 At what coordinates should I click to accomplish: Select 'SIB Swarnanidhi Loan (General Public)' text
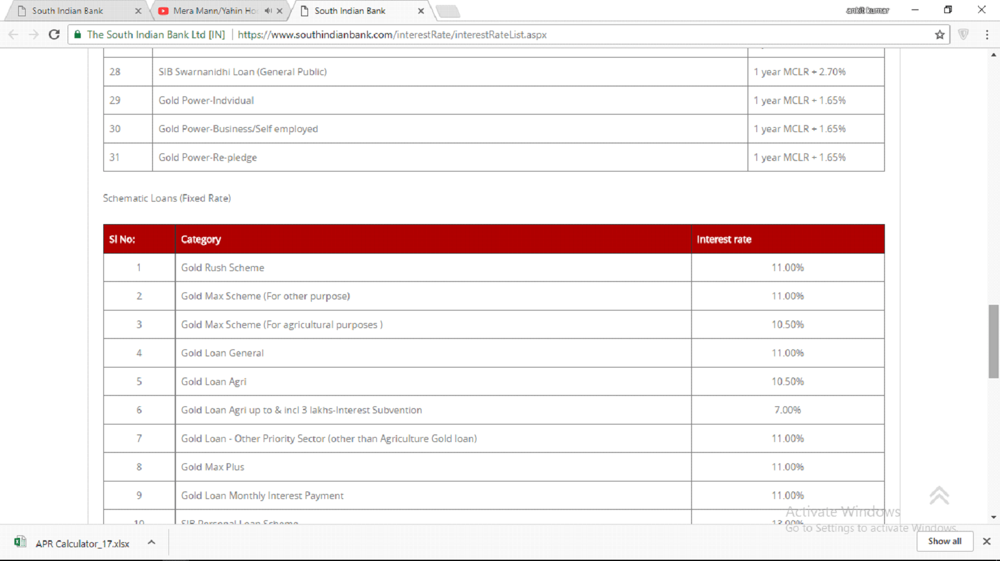[242, 72]
